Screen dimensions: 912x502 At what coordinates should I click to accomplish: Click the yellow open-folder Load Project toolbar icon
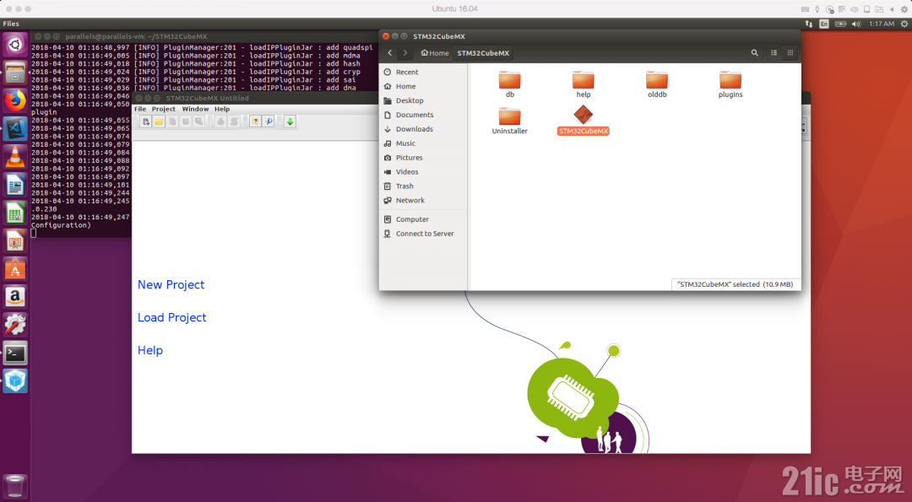(x=159, y=121)
